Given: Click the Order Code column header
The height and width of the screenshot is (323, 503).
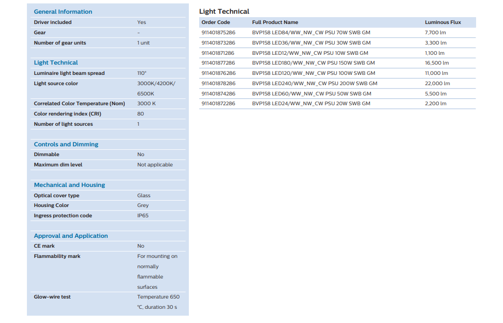Looking at the screenshot, I should tap(216, 23).
